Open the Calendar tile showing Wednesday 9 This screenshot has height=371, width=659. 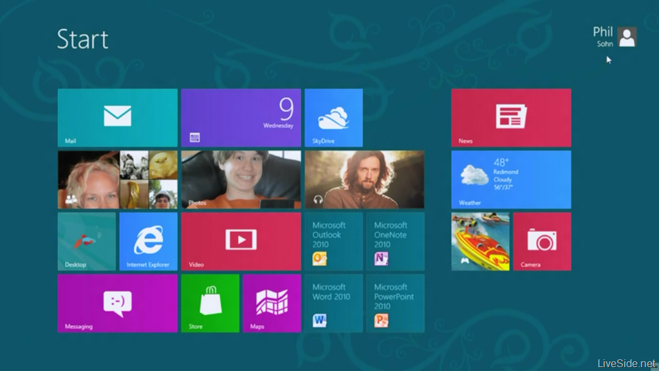click(241, 118)
